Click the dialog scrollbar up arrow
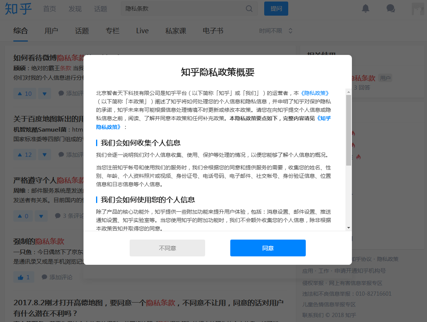Viewport: 427px width, 322px height. (348, 92)
